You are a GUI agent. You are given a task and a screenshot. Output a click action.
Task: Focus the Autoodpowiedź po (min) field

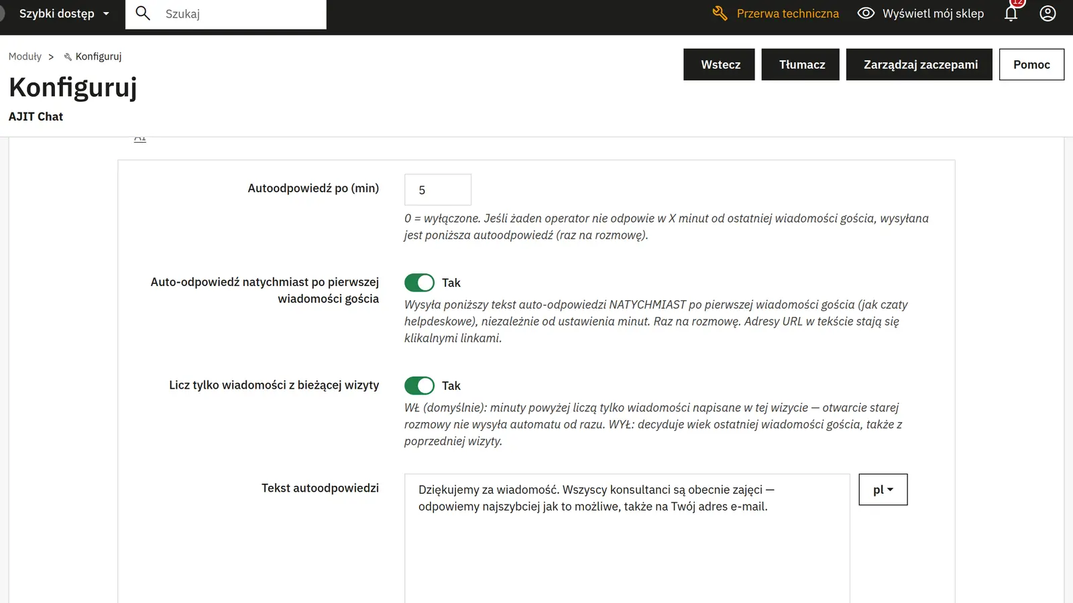[x=438, y=190]
